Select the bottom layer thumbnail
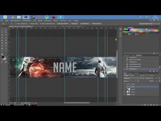 128,94
